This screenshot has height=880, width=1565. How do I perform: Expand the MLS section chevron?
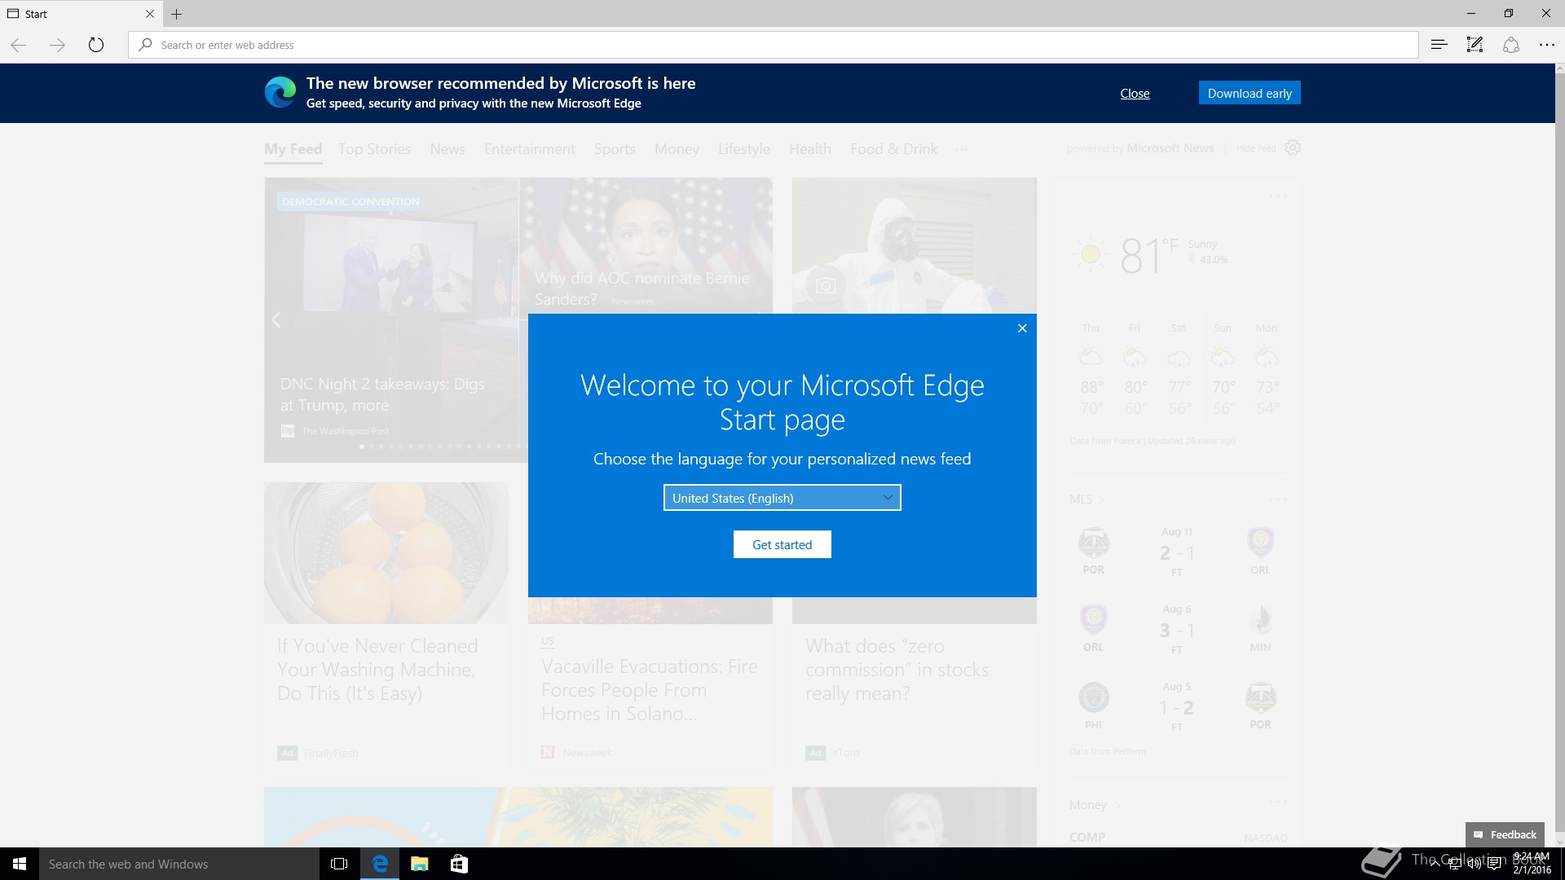[1101, 499]
